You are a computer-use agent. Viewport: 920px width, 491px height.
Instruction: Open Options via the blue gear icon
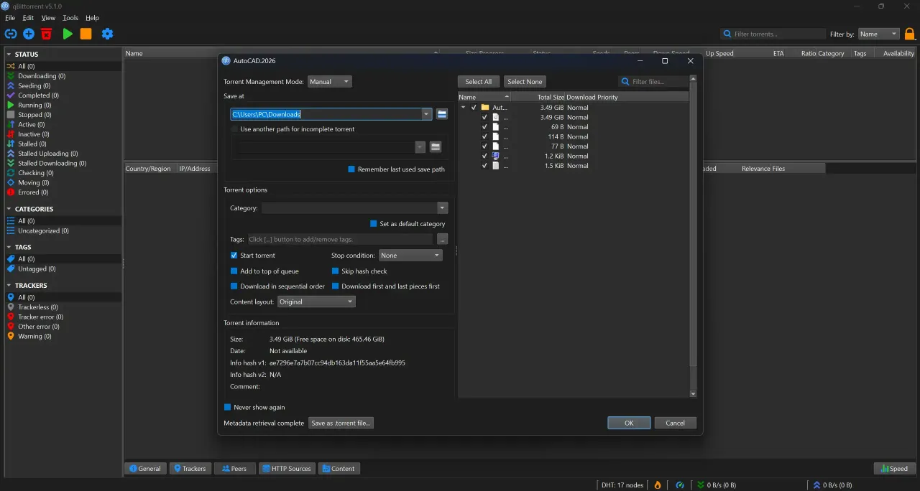[107, 34]
